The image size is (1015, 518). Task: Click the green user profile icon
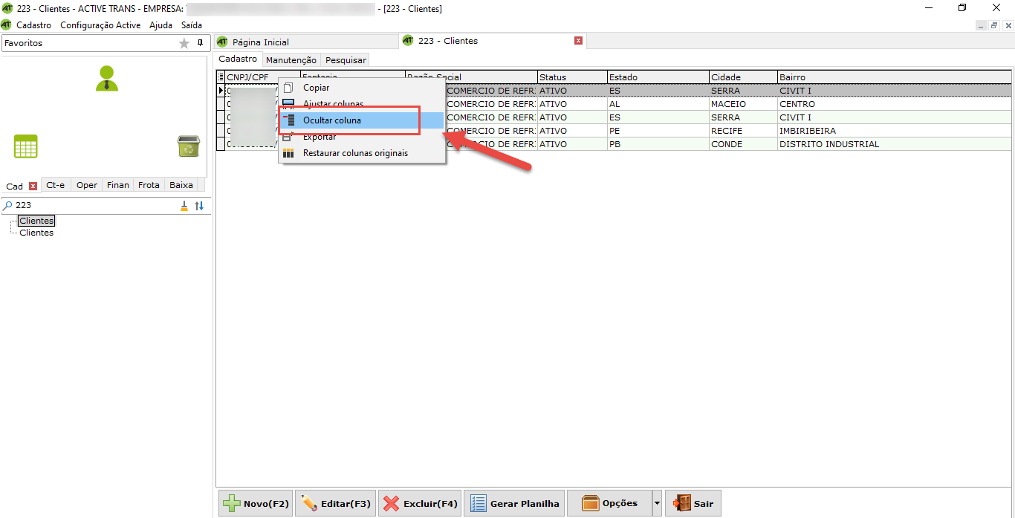click(107, 79)
